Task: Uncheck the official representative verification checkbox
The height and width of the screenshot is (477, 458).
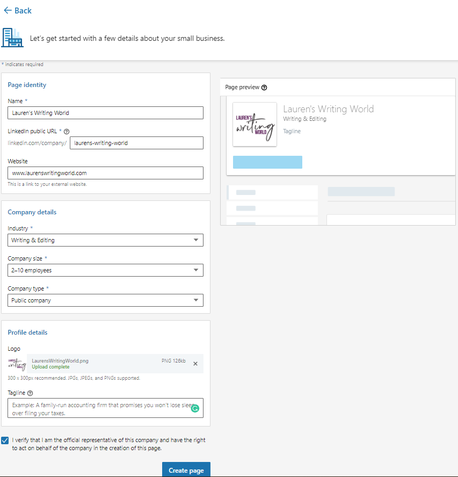Action: [5, 440]
